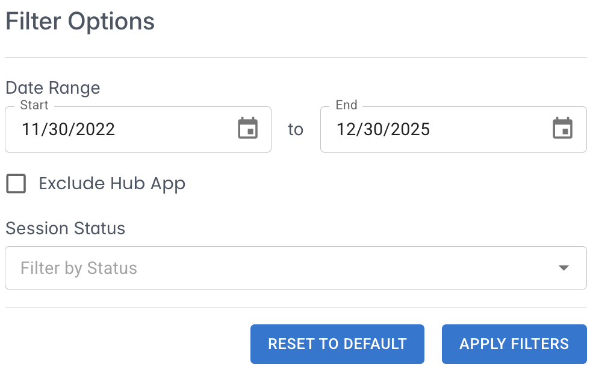
Task: Open the End date calendar picker
Action: click(x=562, y=129)
